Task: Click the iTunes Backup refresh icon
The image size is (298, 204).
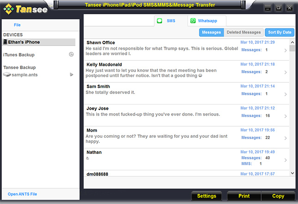Action: pos(71,54)
